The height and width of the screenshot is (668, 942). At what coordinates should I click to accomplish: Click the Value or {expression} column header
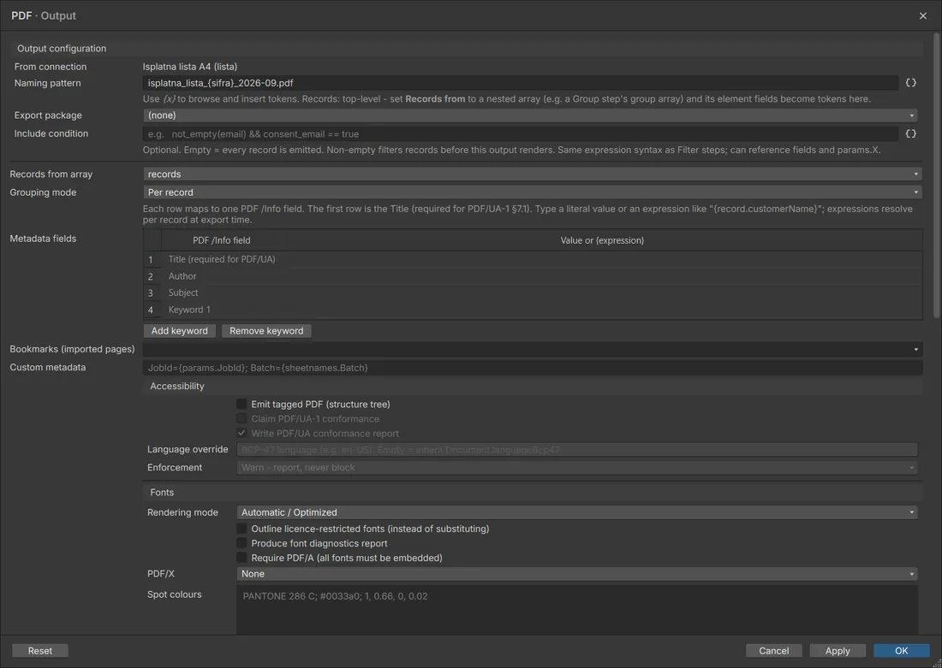tap(602, 240)
